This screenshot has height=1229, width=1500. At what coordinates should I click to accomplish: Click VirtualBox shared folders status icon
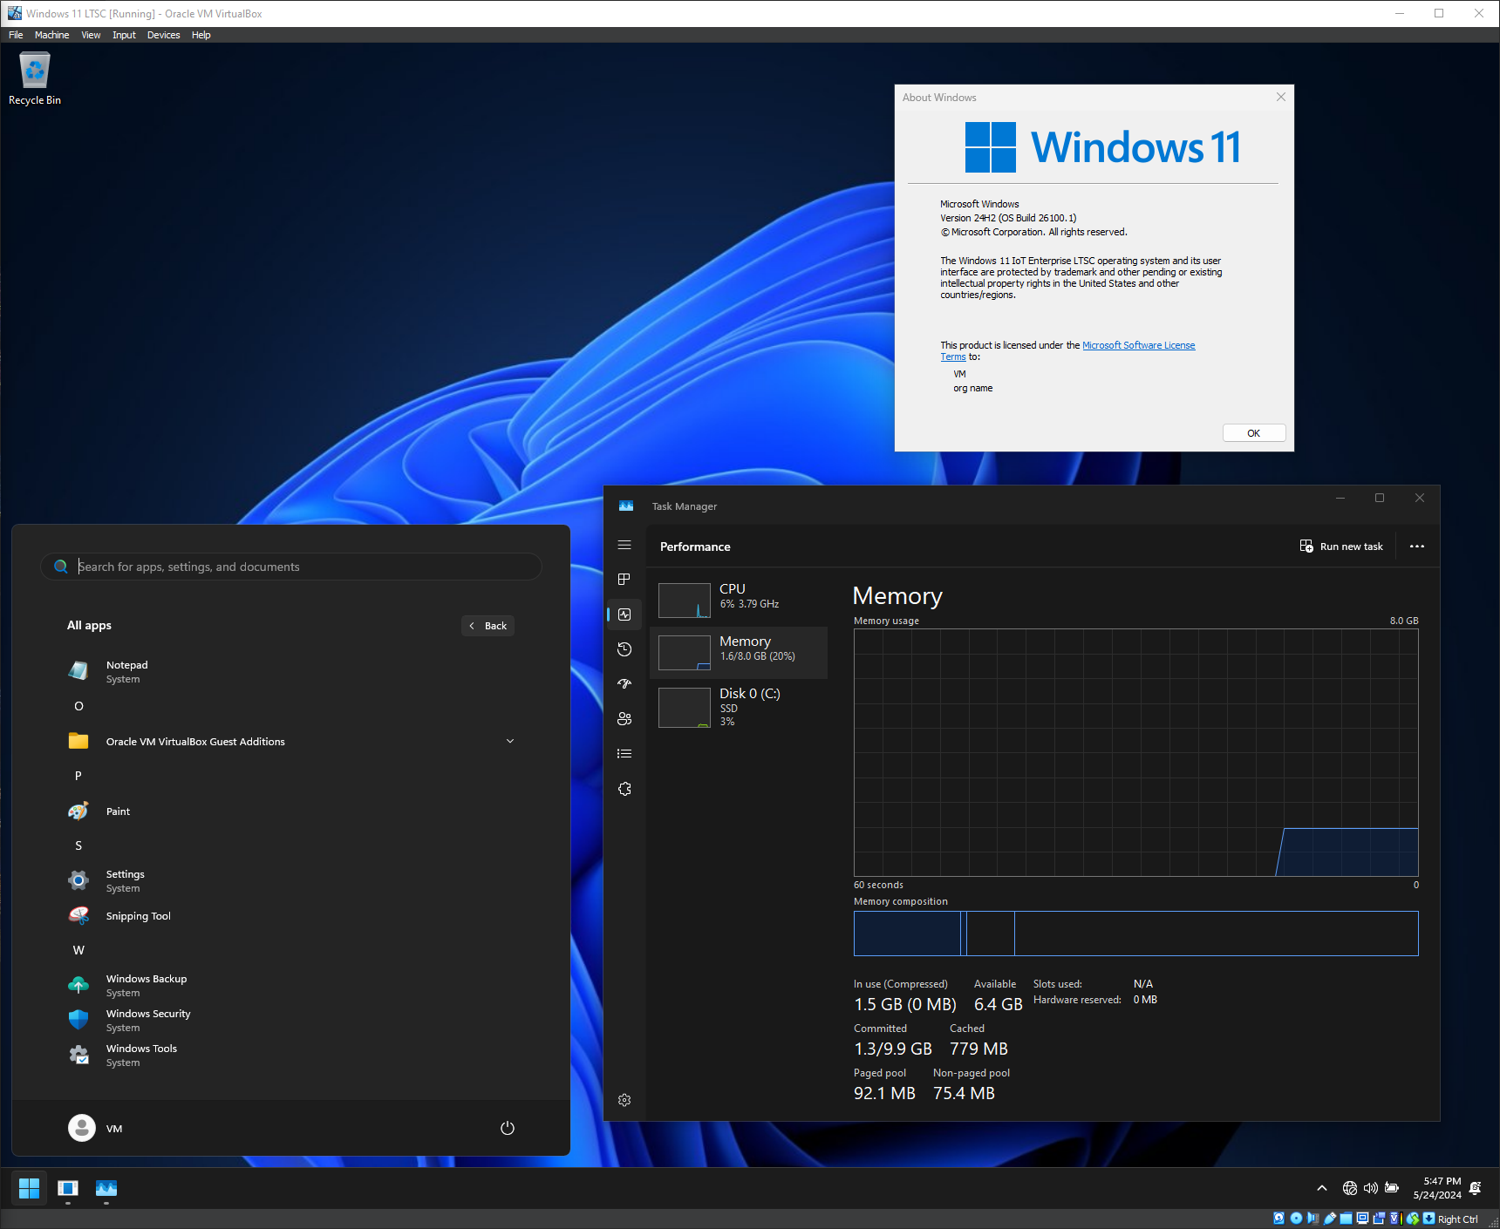[1346, 1219]
